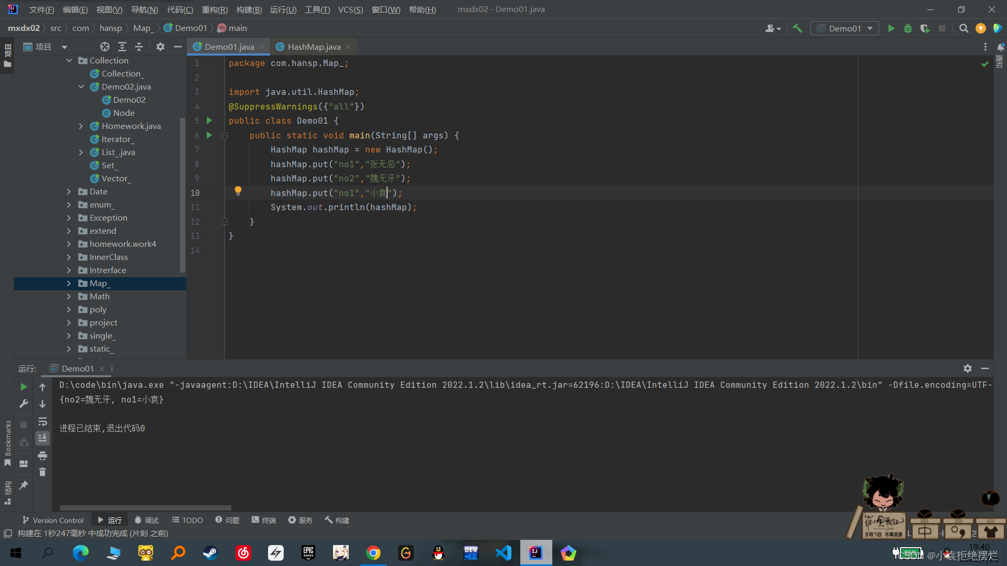Toggle the collapse region arrow on line 12
This screenshot has width=1007, height=566.
[x=223, y=221]
